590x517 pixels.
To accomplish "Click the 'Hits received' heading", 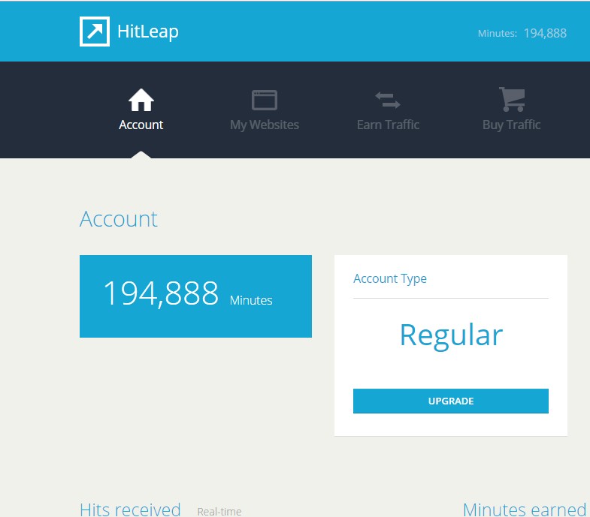I will [x=130, y=509].
